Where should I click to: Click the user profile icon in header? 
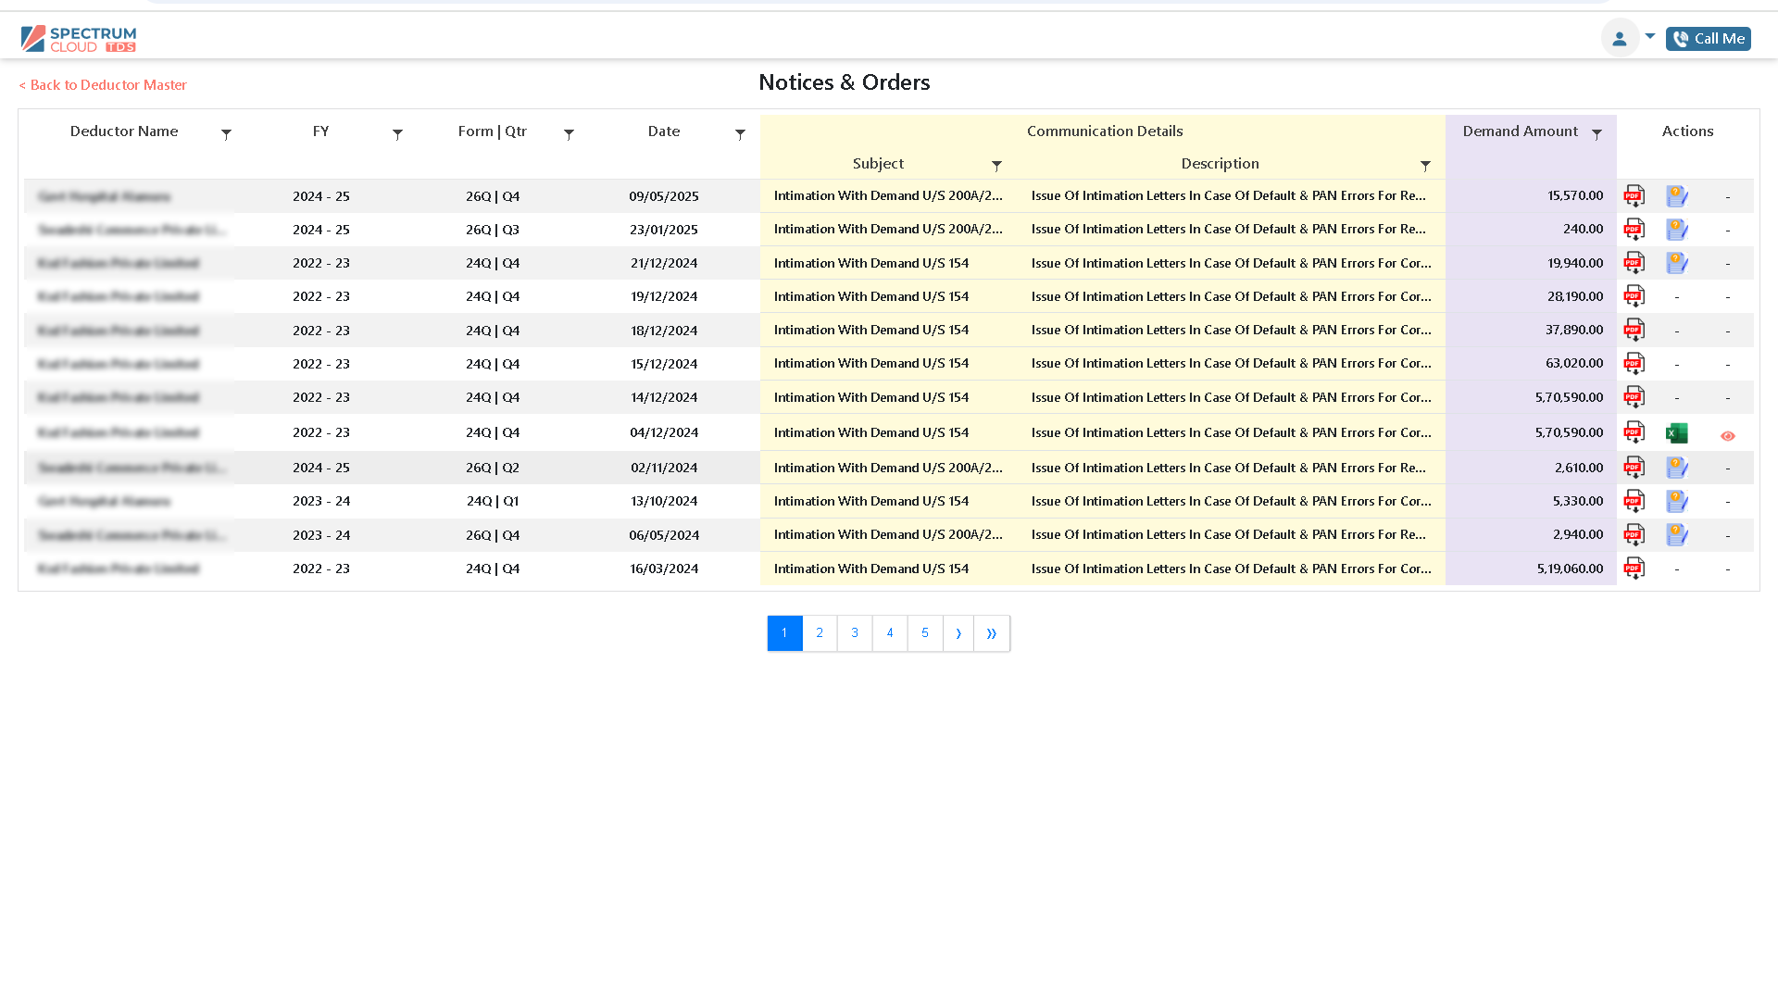coord(1620,38)
